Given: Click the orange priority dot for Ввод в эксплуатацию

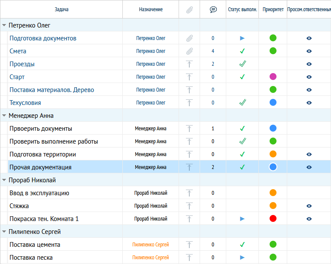Looking at the screenshot, I should tap(273, 193).
